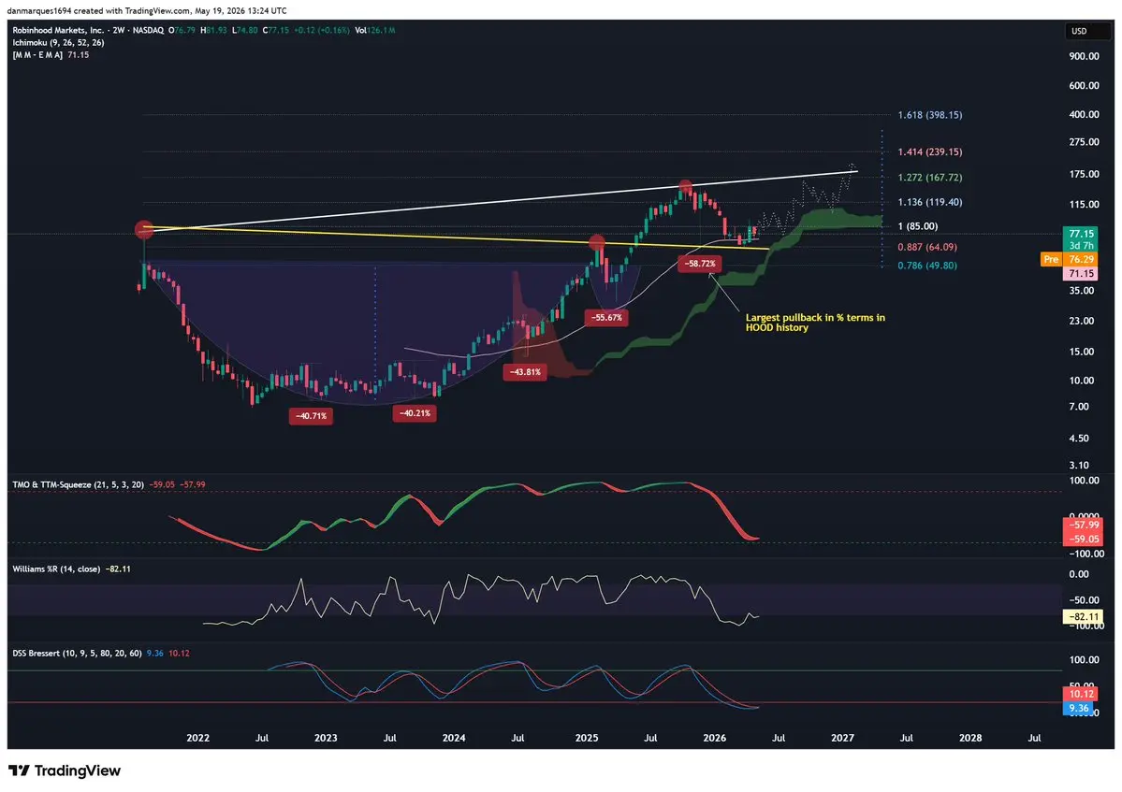
Task: Click the Vol 126.1M volume readout
Action: point(375,30)
